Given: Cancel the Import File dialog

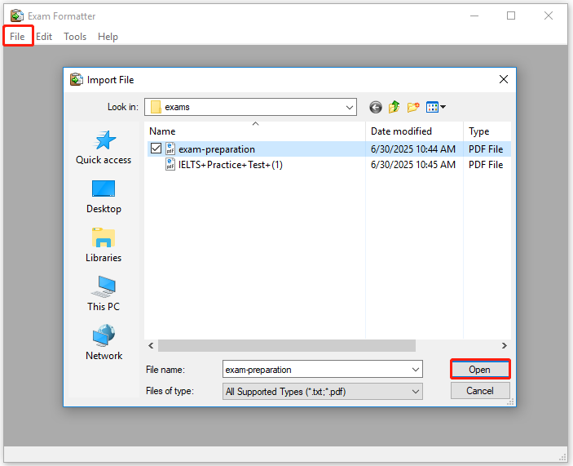Looking at the screenshot, I should click(480, 391).
